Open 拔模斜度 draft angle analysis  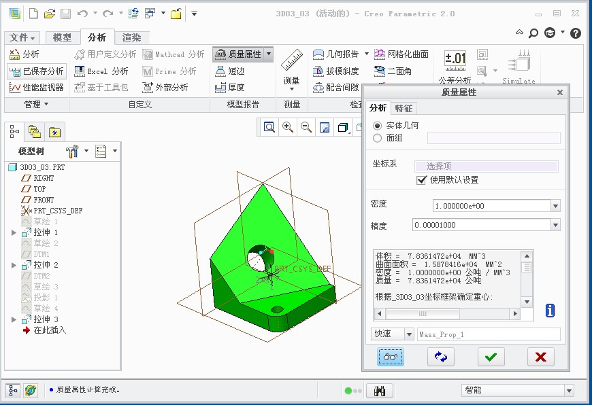pyautogui.click(x=336, y=71)
